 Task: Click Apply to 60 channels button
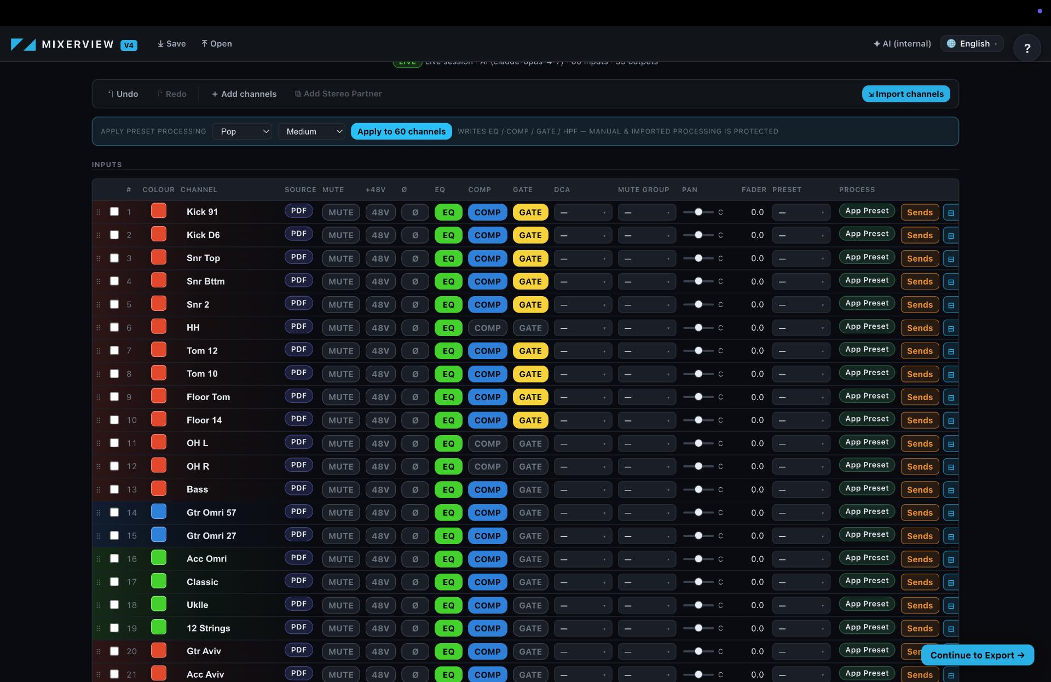point(401,131)
